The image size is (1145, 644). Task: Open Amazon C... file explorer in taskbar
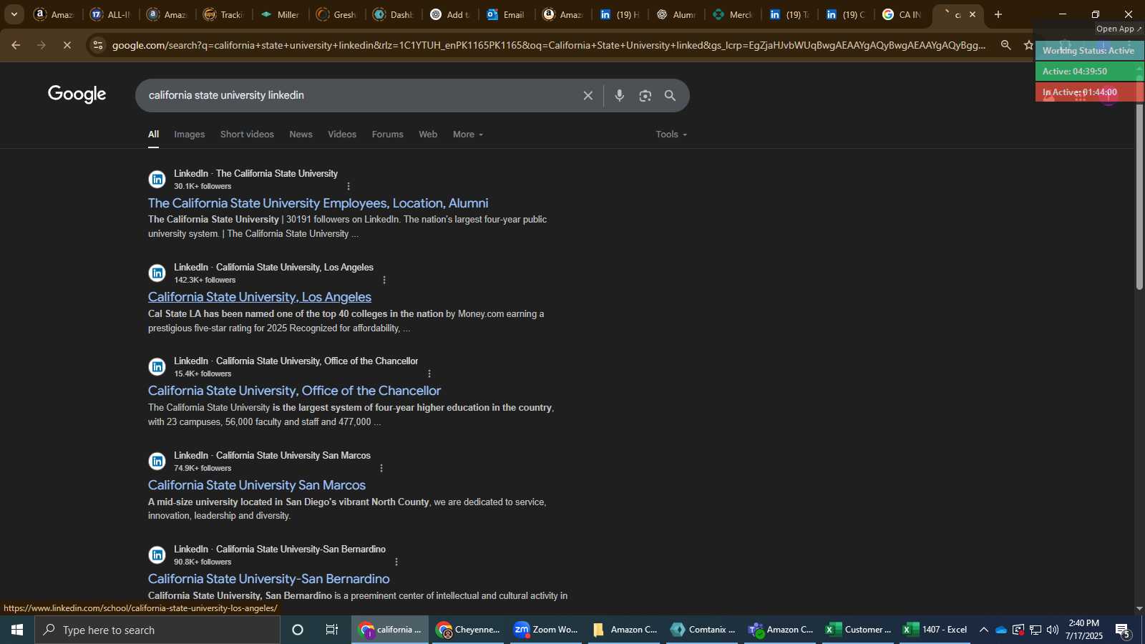coord(625,630)
